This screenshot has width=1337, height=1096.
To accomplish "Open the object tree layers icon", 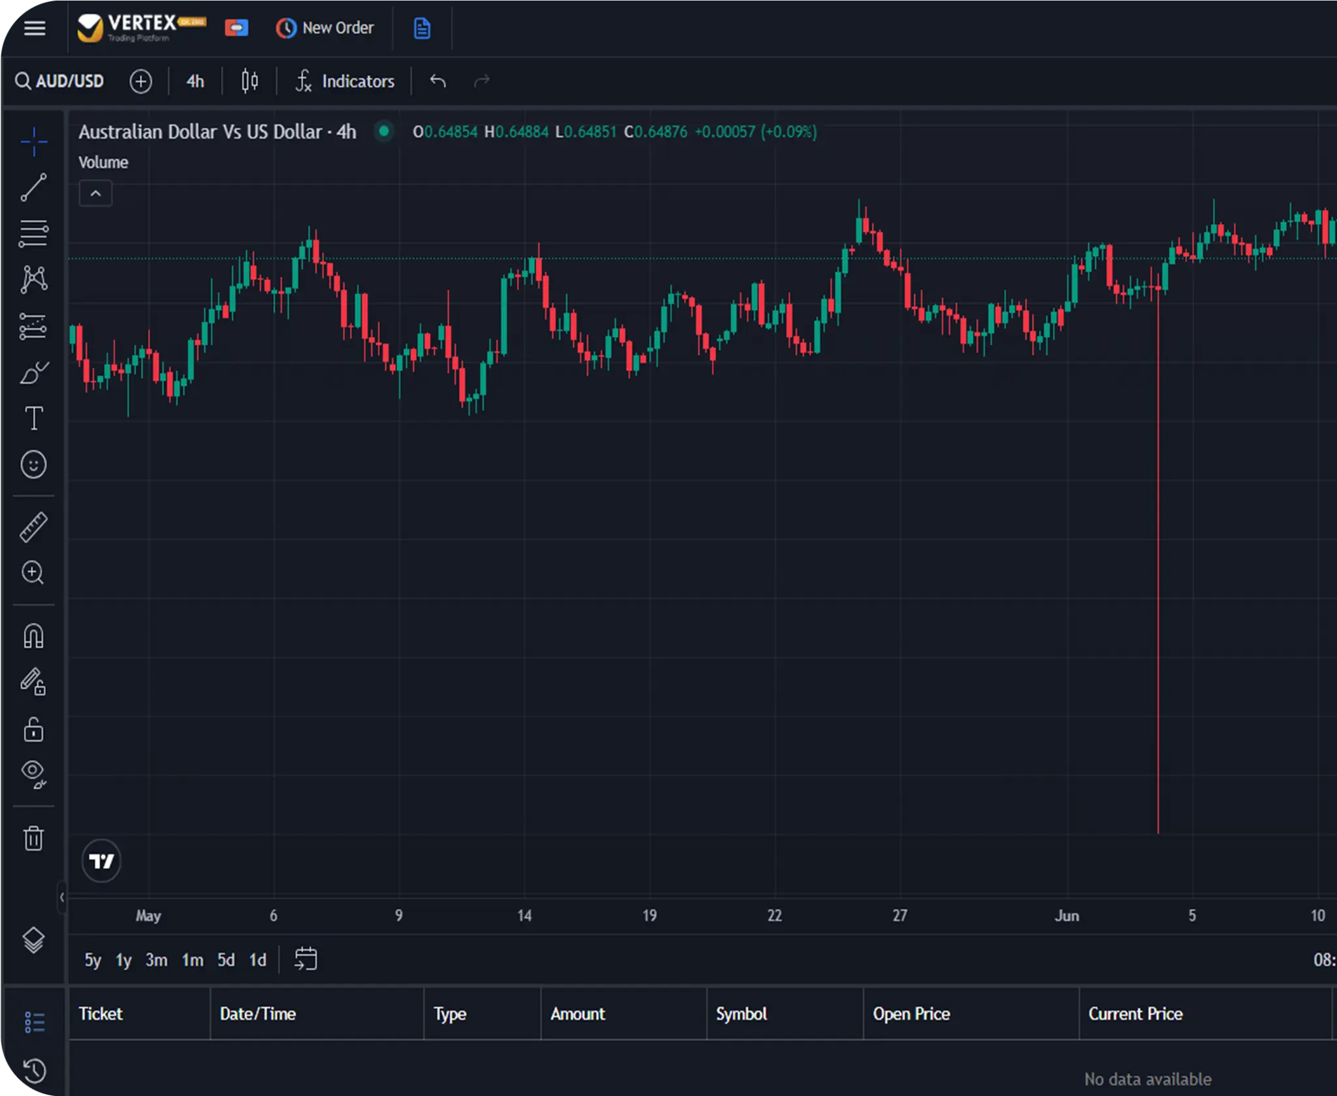I will point(33,940).
